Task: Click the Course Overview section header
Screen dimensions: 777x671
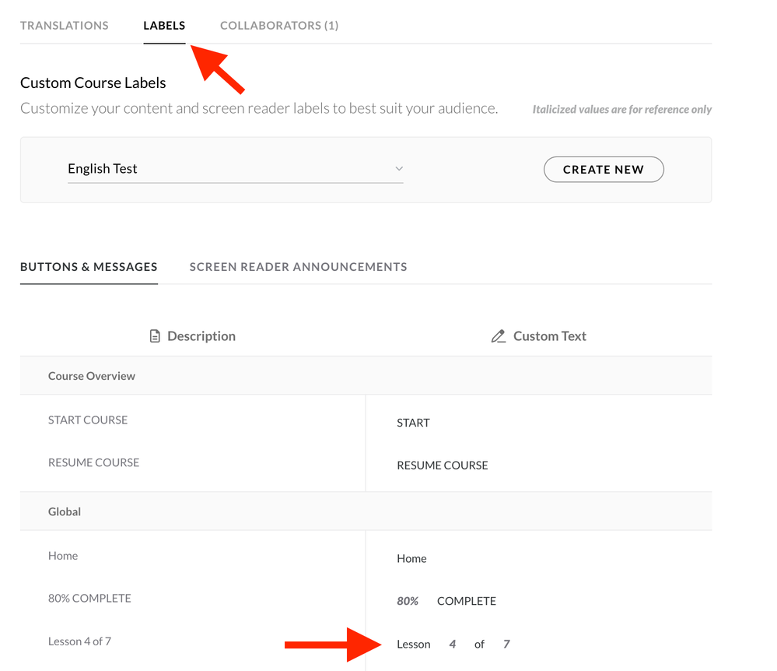Action: pos(92,376)
